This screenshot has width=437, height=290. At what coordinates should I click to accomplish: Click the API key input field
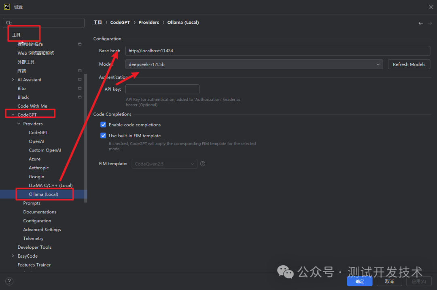coord(163,89)
